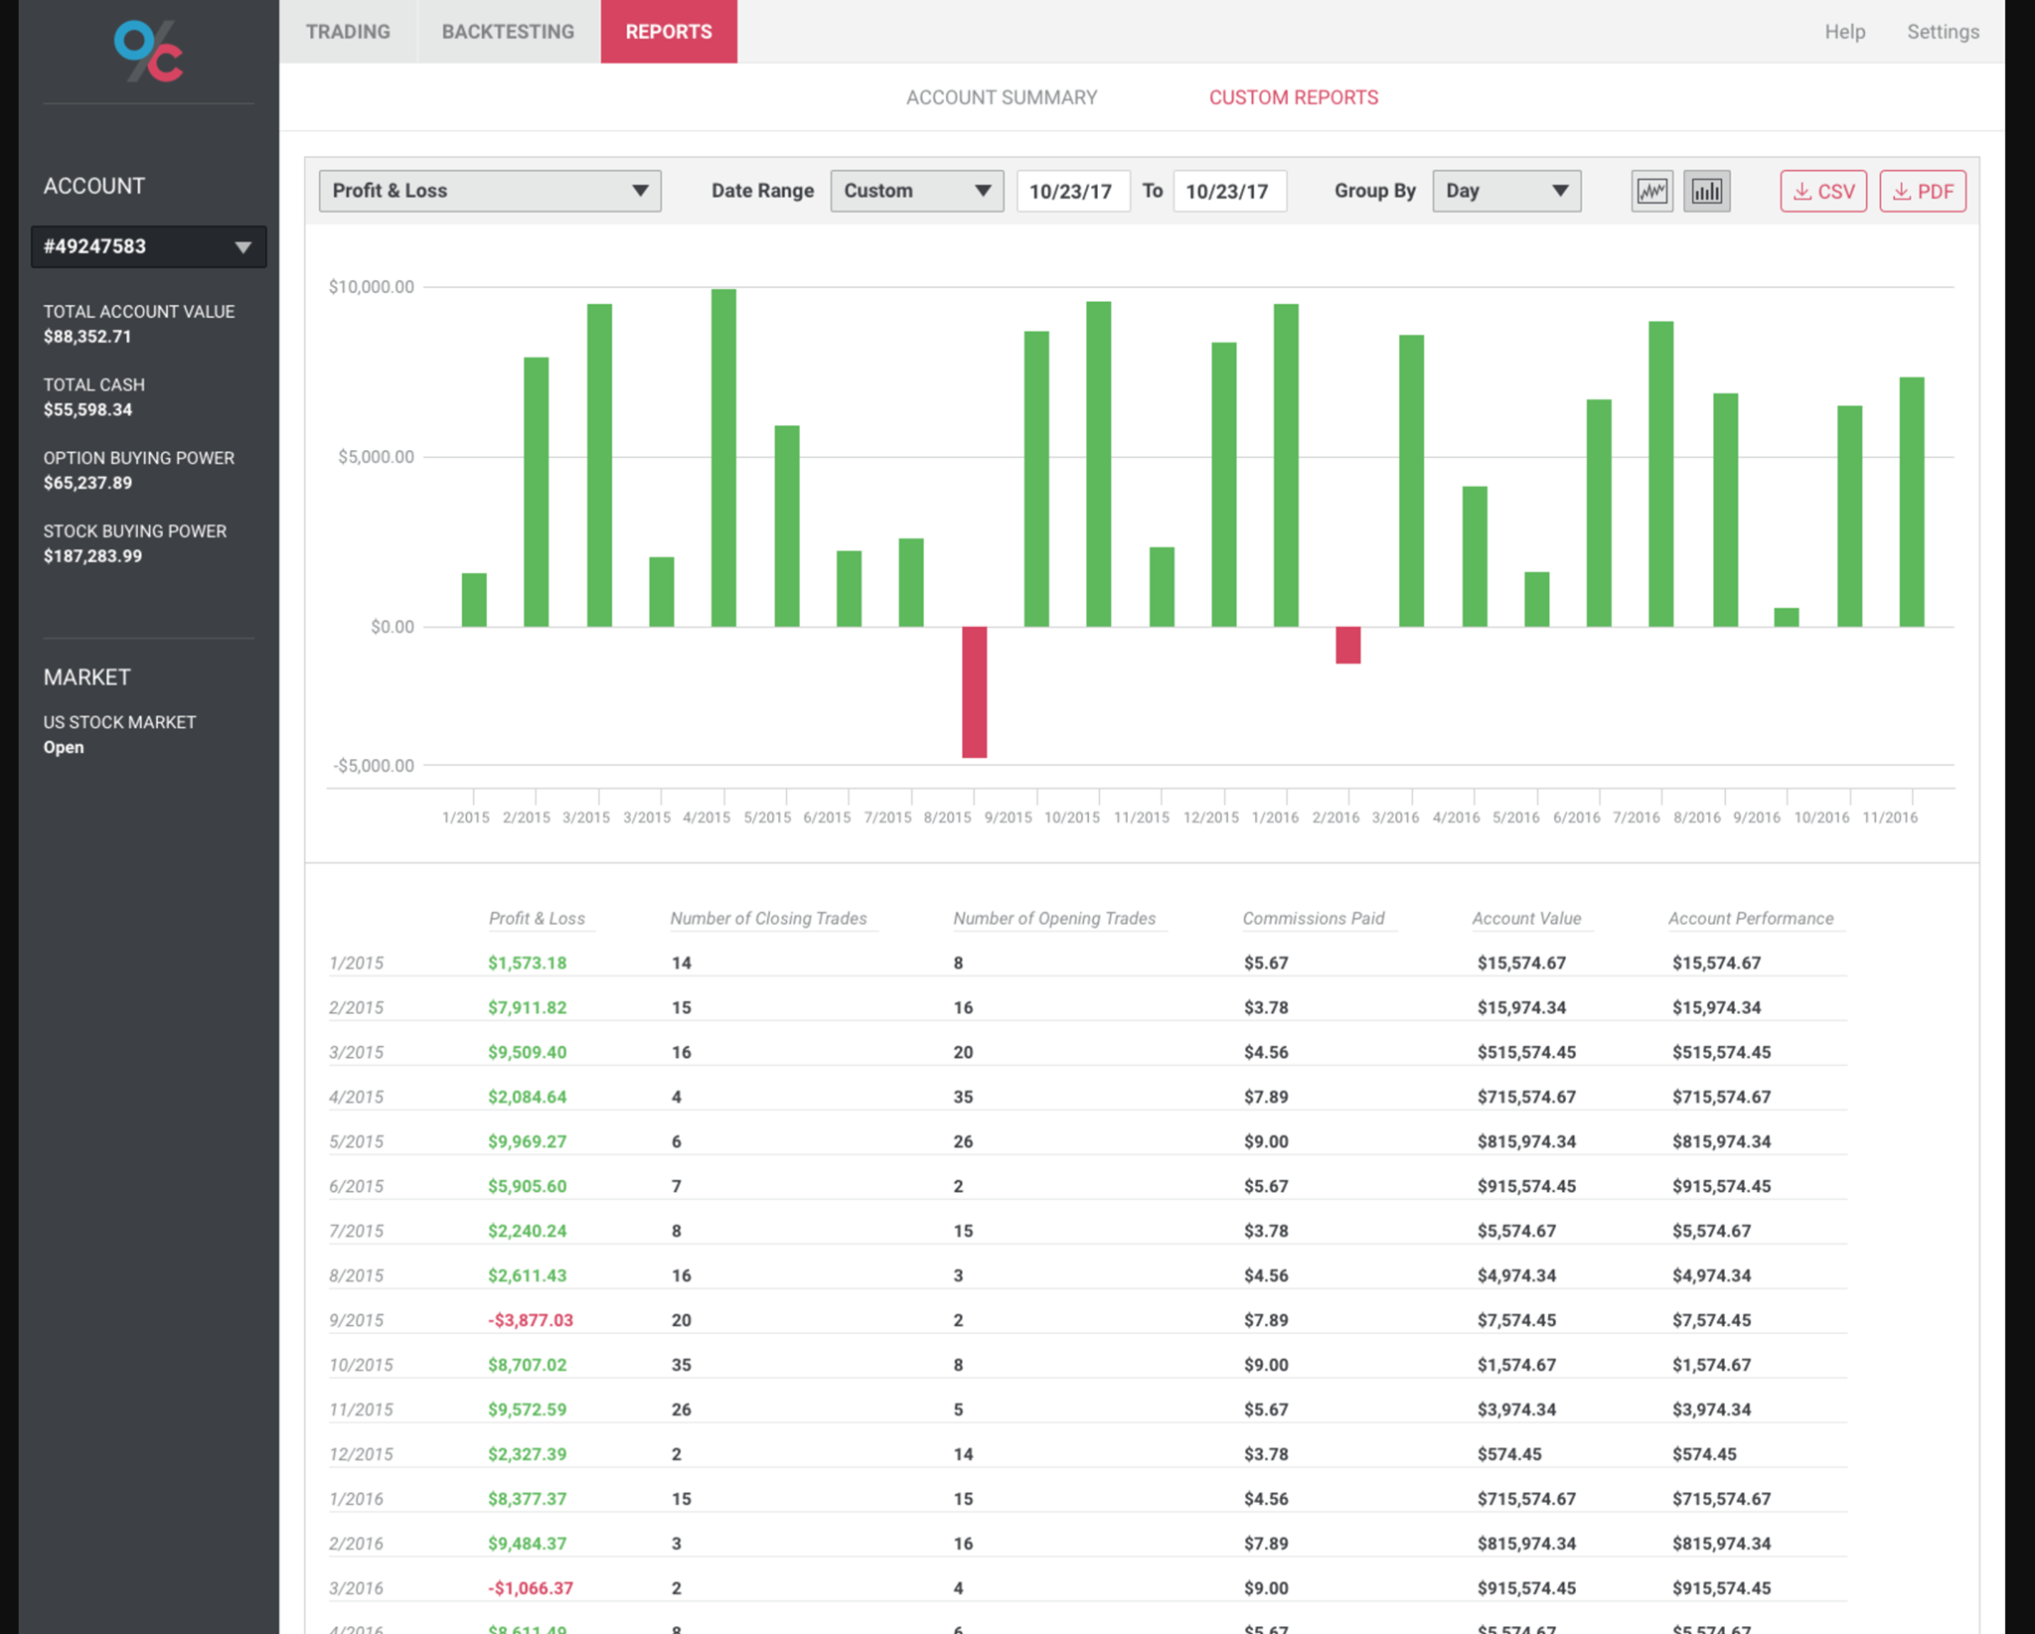The height and width of the screenshot is (1634, 2035).
Task: Download report as PDF
Action: [1923, 191]
